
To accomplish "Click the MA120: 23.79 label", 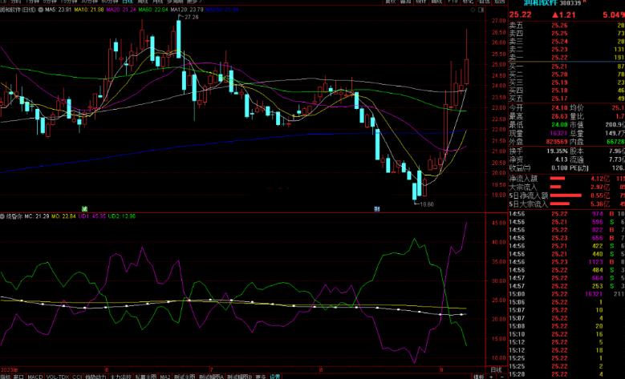I will coord(187,10).
